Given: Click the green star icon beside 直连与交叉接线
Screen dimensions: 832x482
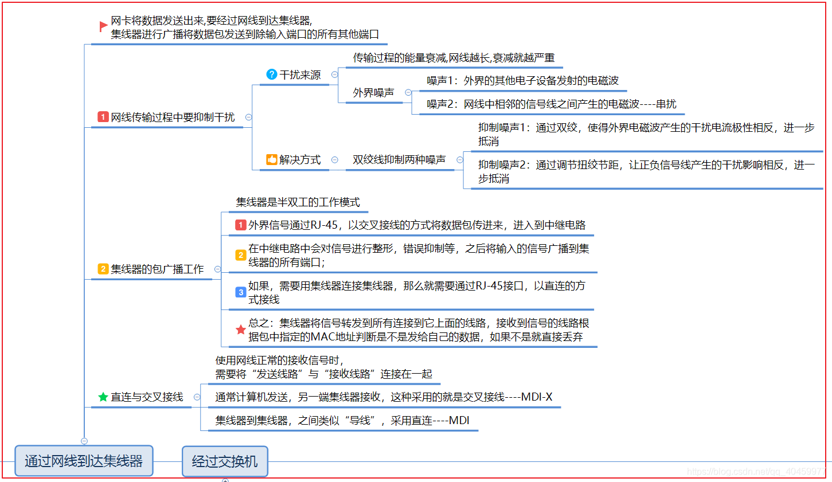Looking at the screenshot, I should tap(103, 397).
